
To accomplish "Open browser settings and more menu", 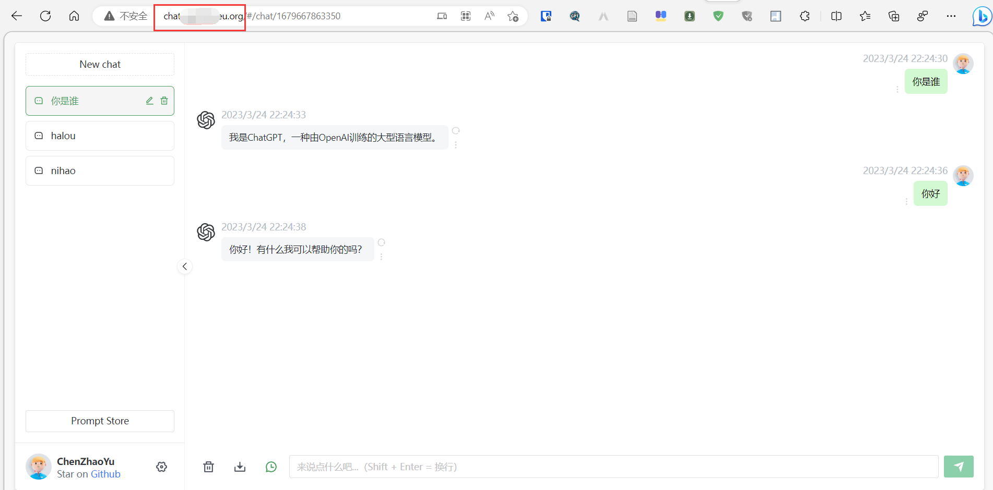I will click(951, 16).
